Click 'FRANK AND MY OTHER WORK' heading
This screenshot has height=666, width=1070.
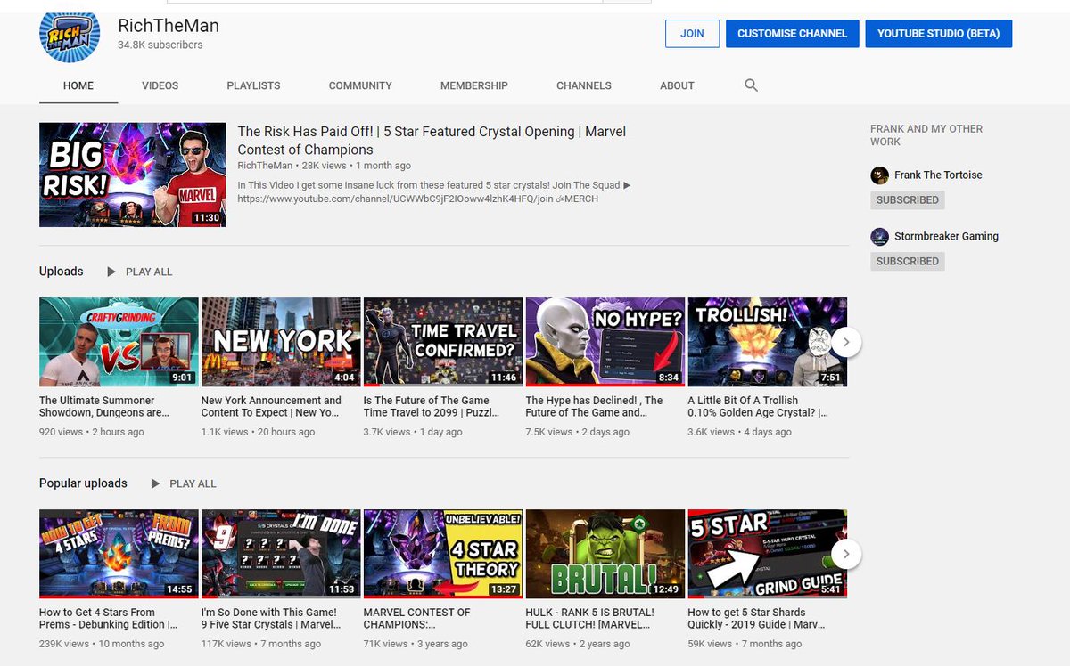point(926,135)
